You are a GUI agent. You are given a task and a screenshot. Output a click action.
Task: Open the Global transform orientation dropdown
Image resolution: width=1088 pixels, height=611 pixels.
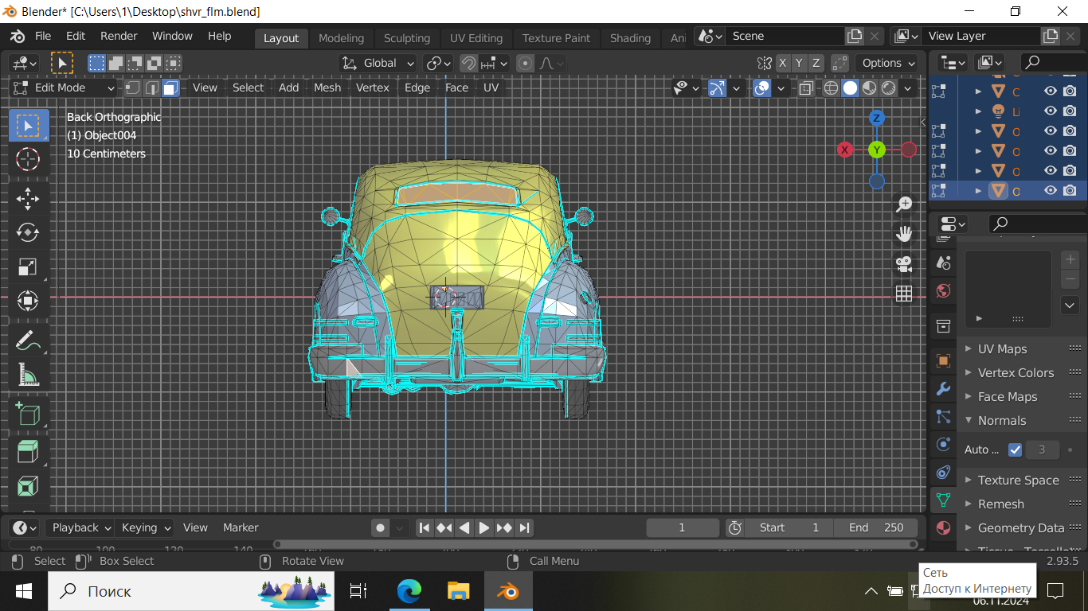[379, 63]
